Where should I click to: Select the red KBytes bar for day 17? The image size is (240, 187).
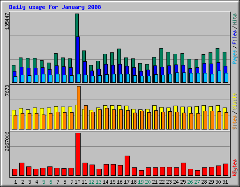click(127, 165)
